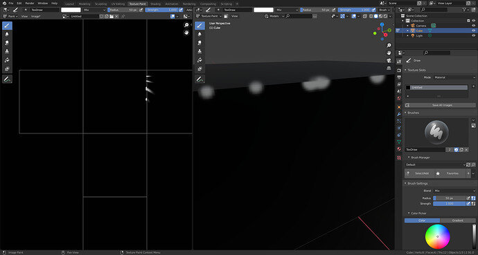
Task: Click the brush color swatch in image editor header
Action: point(71,10)
